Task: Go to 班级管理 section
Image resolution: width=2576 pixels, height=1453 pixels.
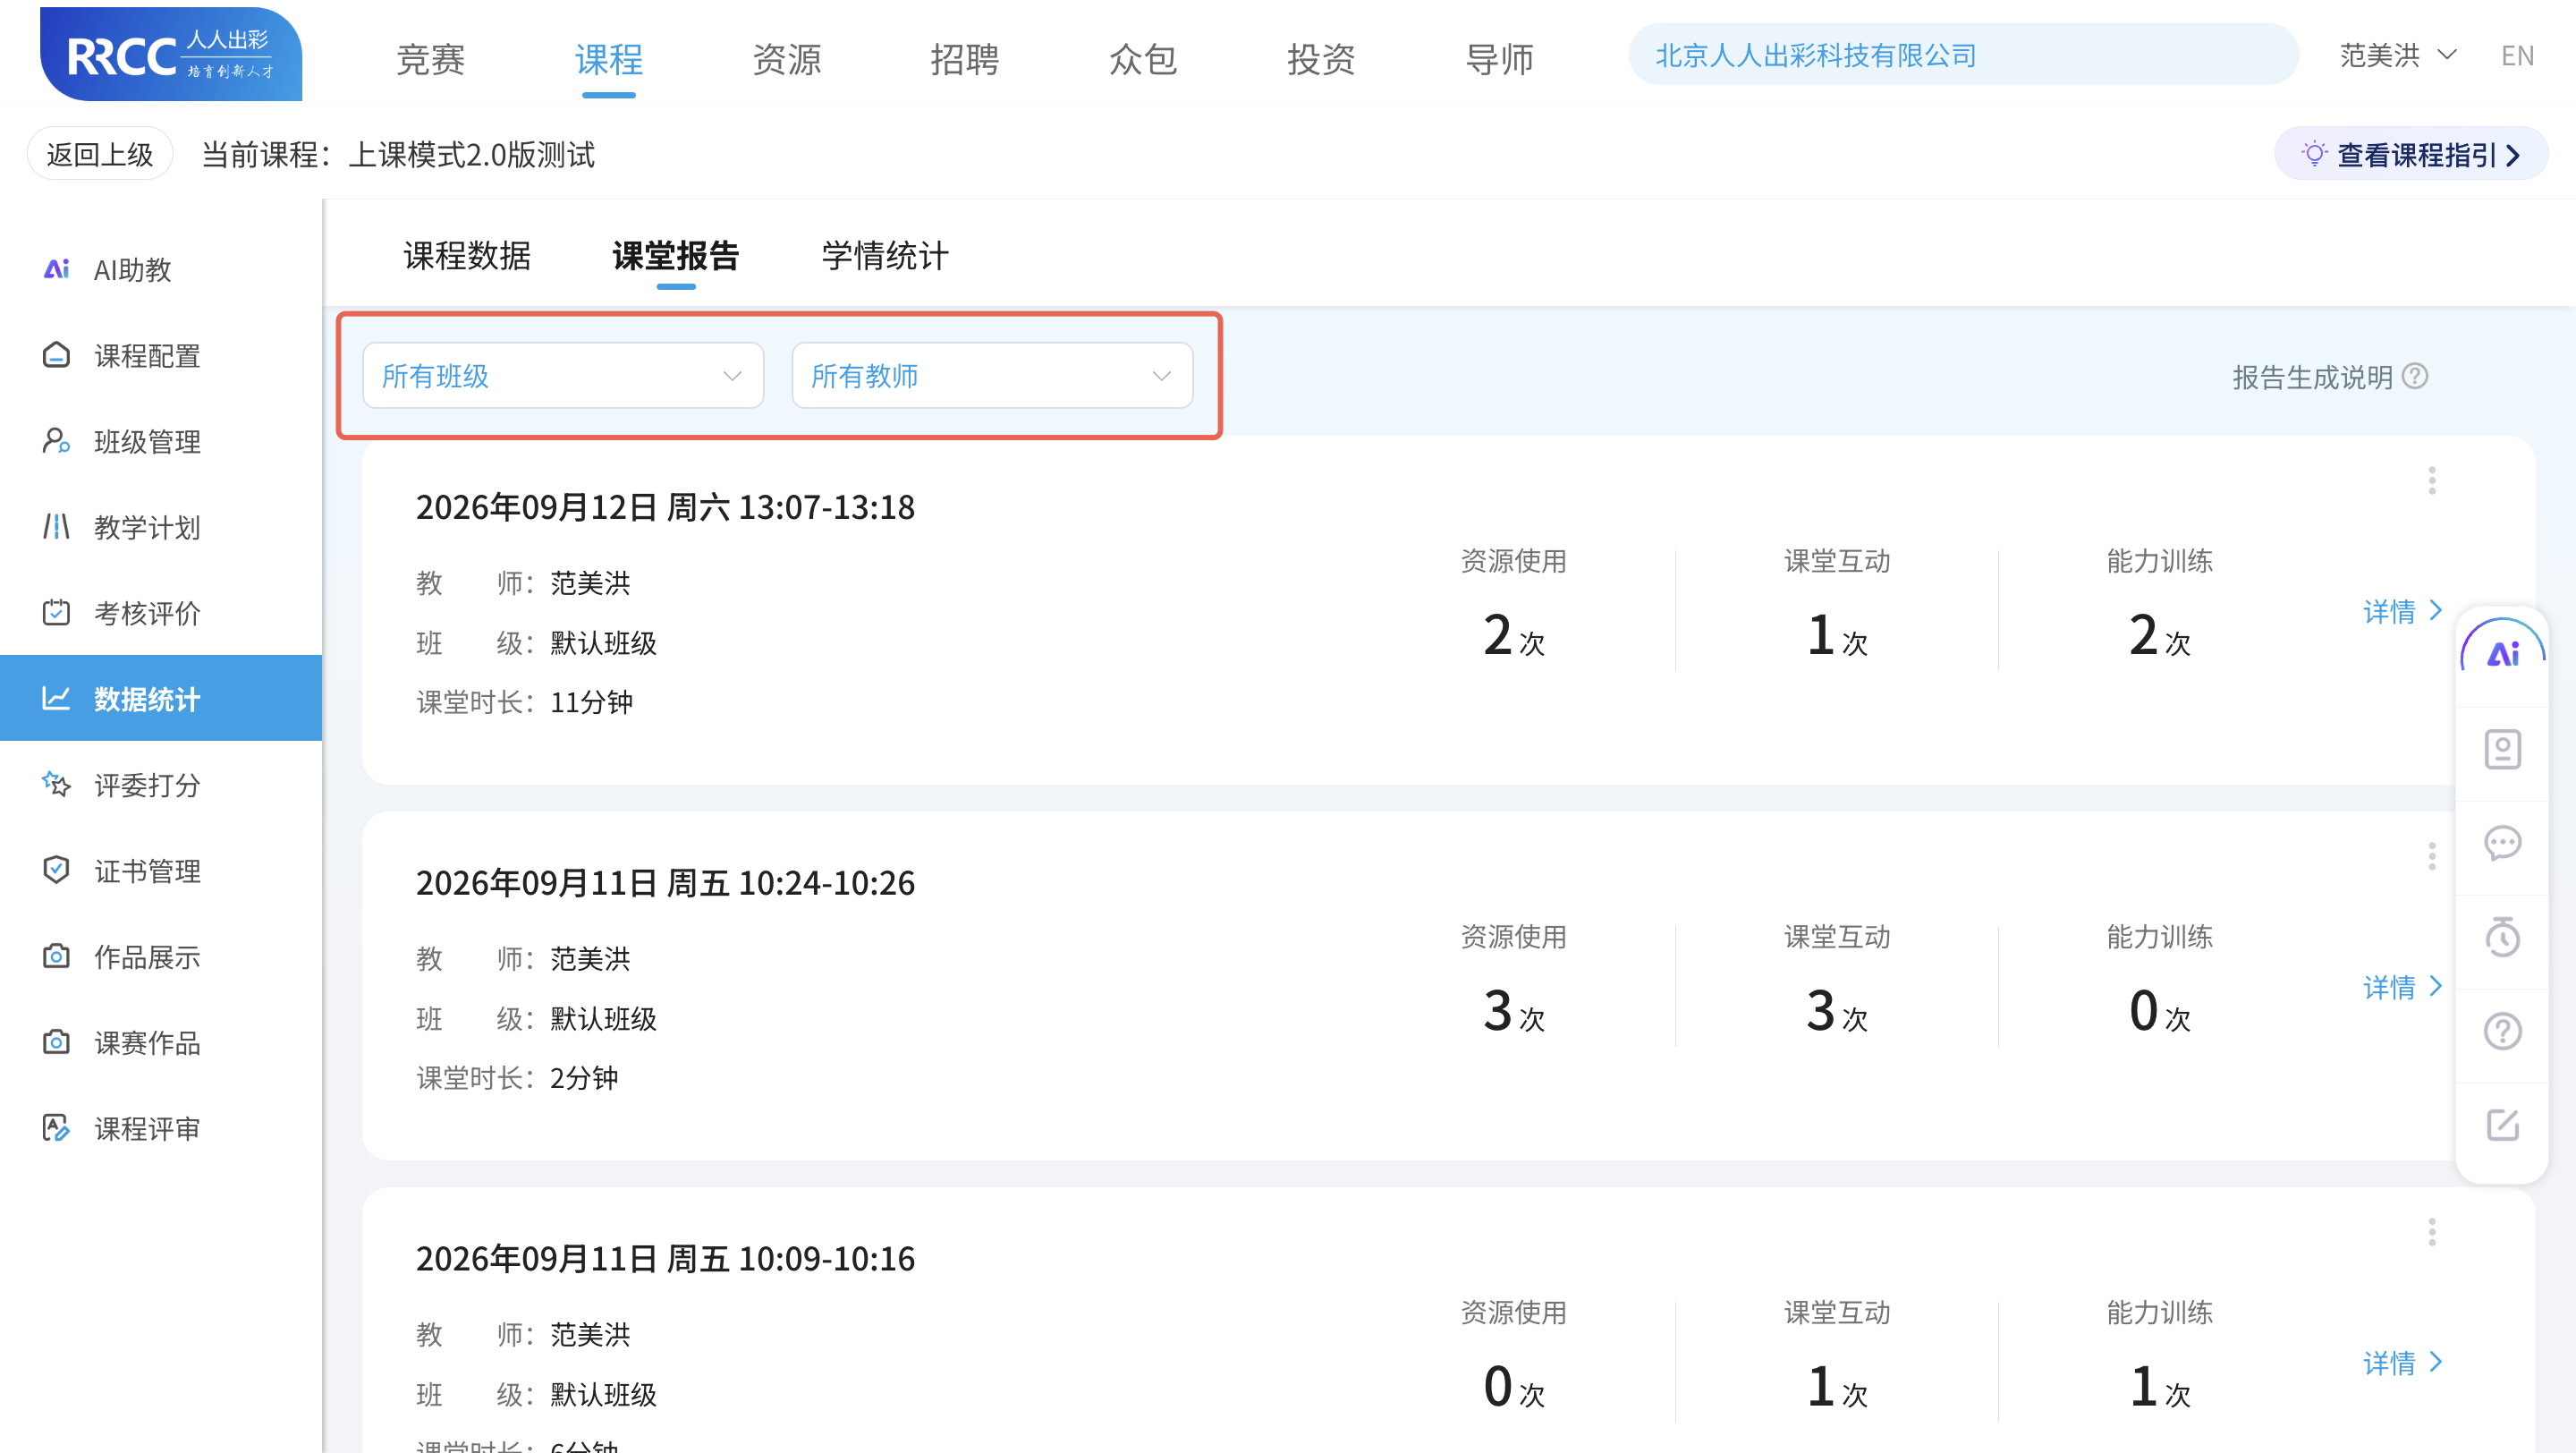Action: tap(160, 441)
